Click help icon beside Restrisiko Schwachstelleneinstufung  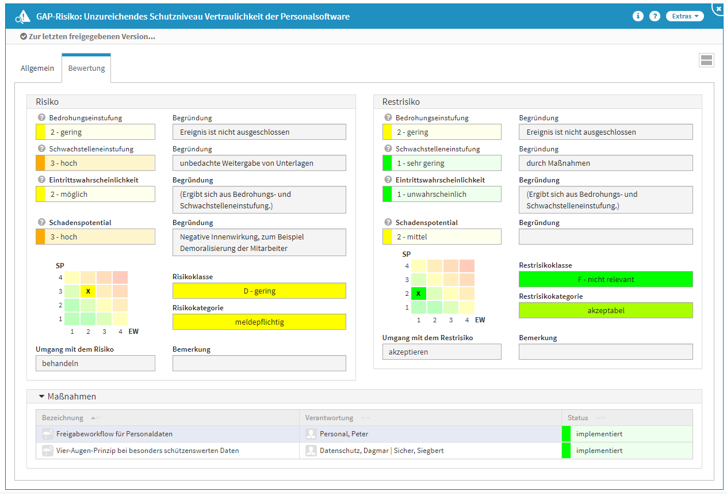[x=388, y=149]
